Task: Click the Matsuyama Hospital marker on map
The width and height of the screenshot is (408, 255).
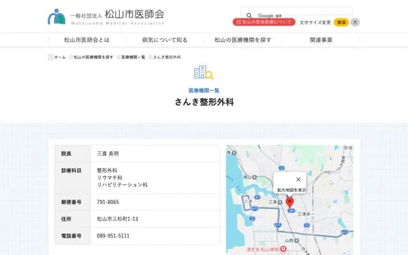Action: pos(283,249)
